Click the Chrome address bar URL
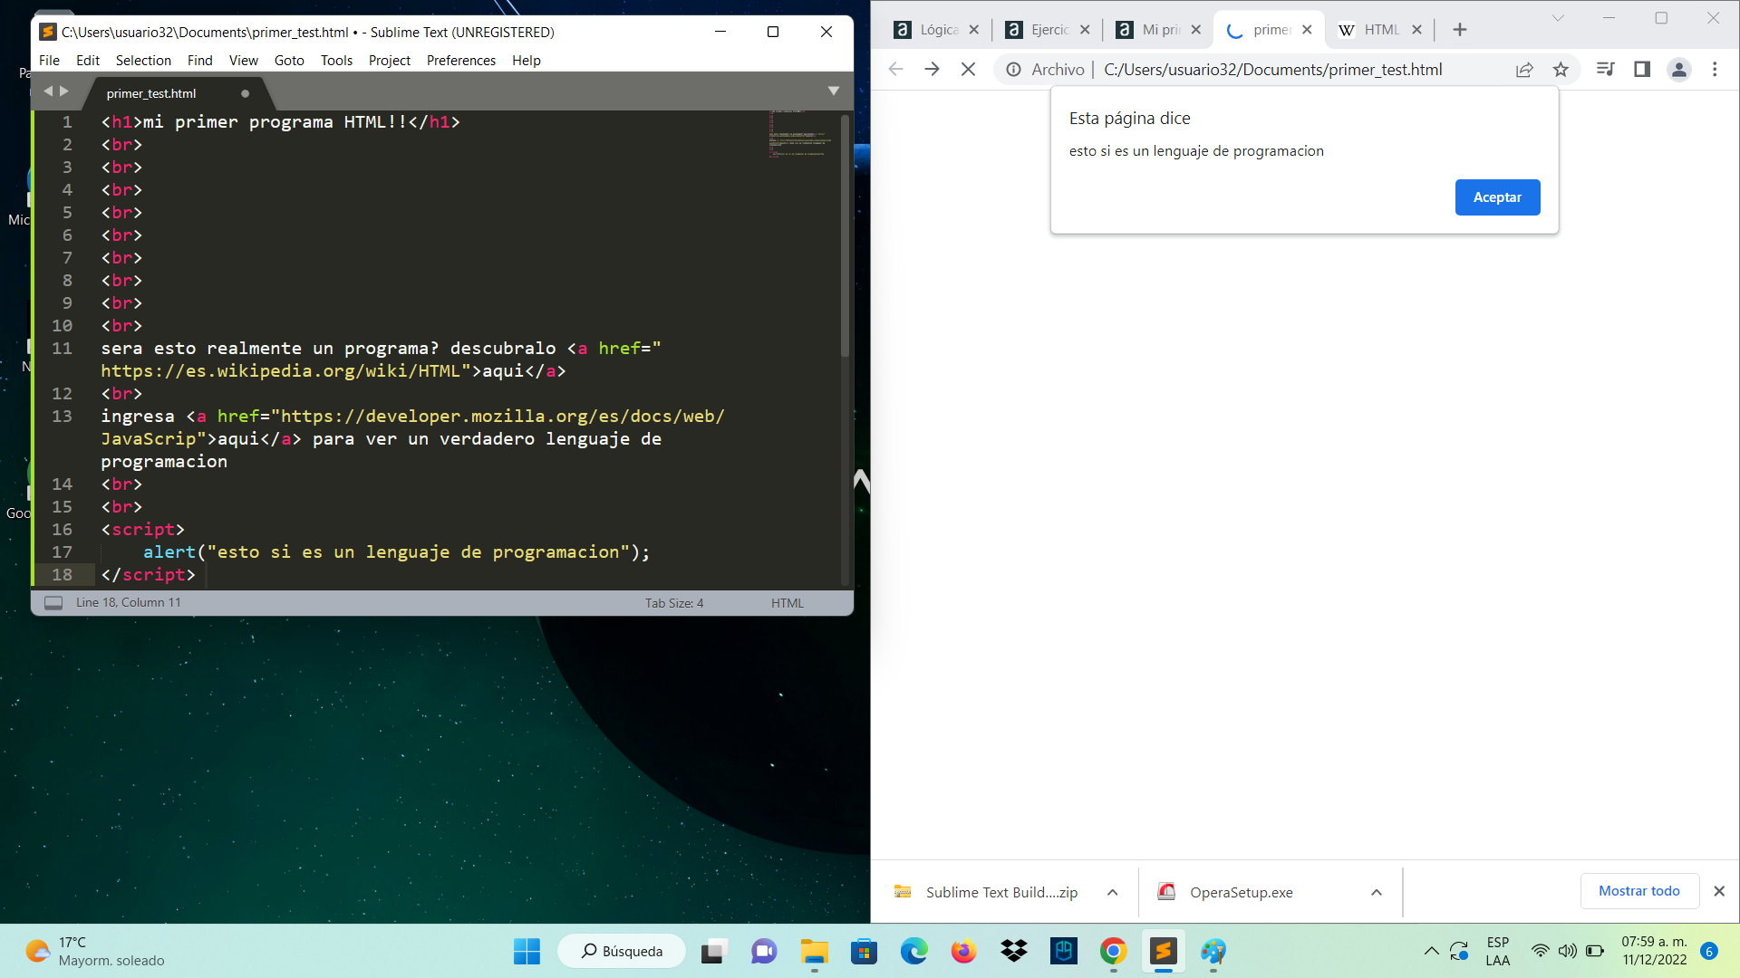The height and width of the screenshot is (978, 1740). (x=1272, y=70)
